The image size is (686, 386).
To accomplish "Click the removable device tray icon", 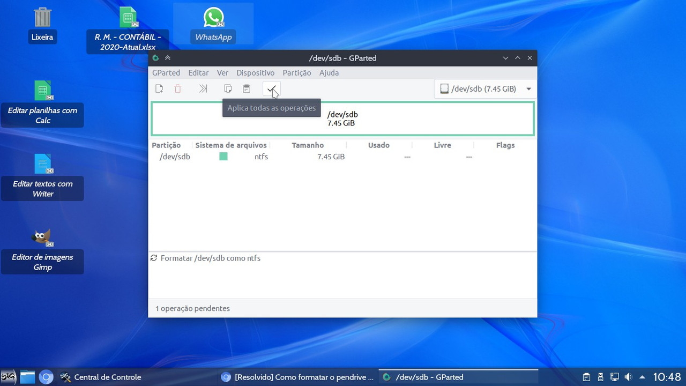I will pyautogui.click(x=601, y=377).
